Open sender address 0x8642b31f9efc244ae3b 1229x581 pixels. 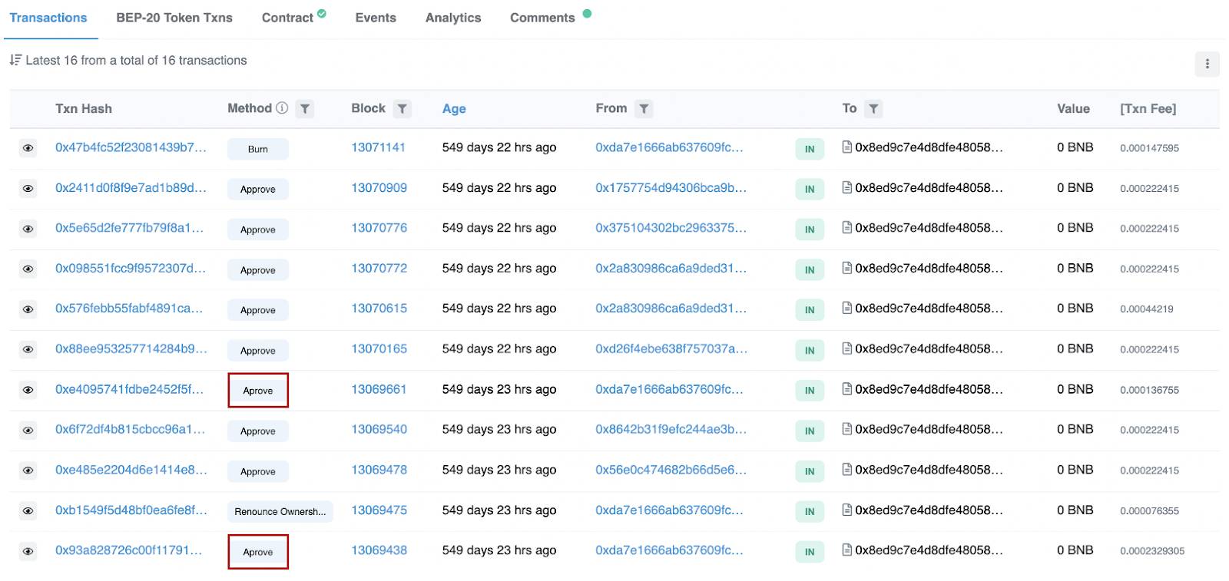pos(671,429)
